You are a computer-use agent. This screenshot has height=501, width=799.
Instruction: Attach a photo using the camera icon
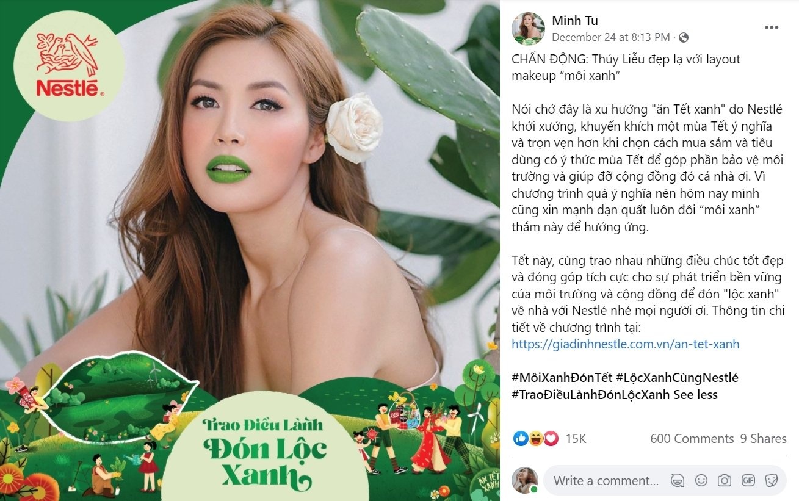click(x=723, y=480)
